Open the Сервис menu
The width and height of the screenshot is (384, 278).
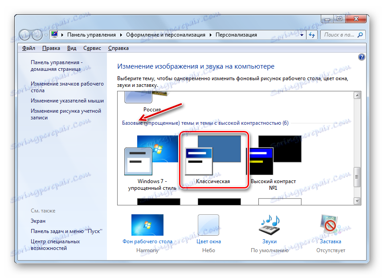92,48
